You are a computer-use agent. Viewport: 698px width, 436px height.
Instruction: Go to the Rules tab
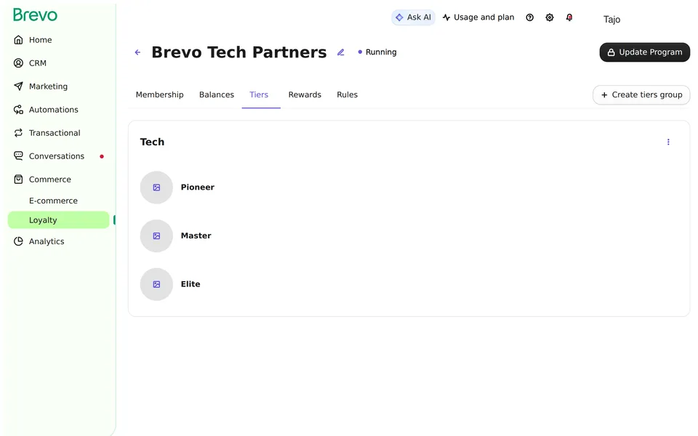click(x=348, y=94)
